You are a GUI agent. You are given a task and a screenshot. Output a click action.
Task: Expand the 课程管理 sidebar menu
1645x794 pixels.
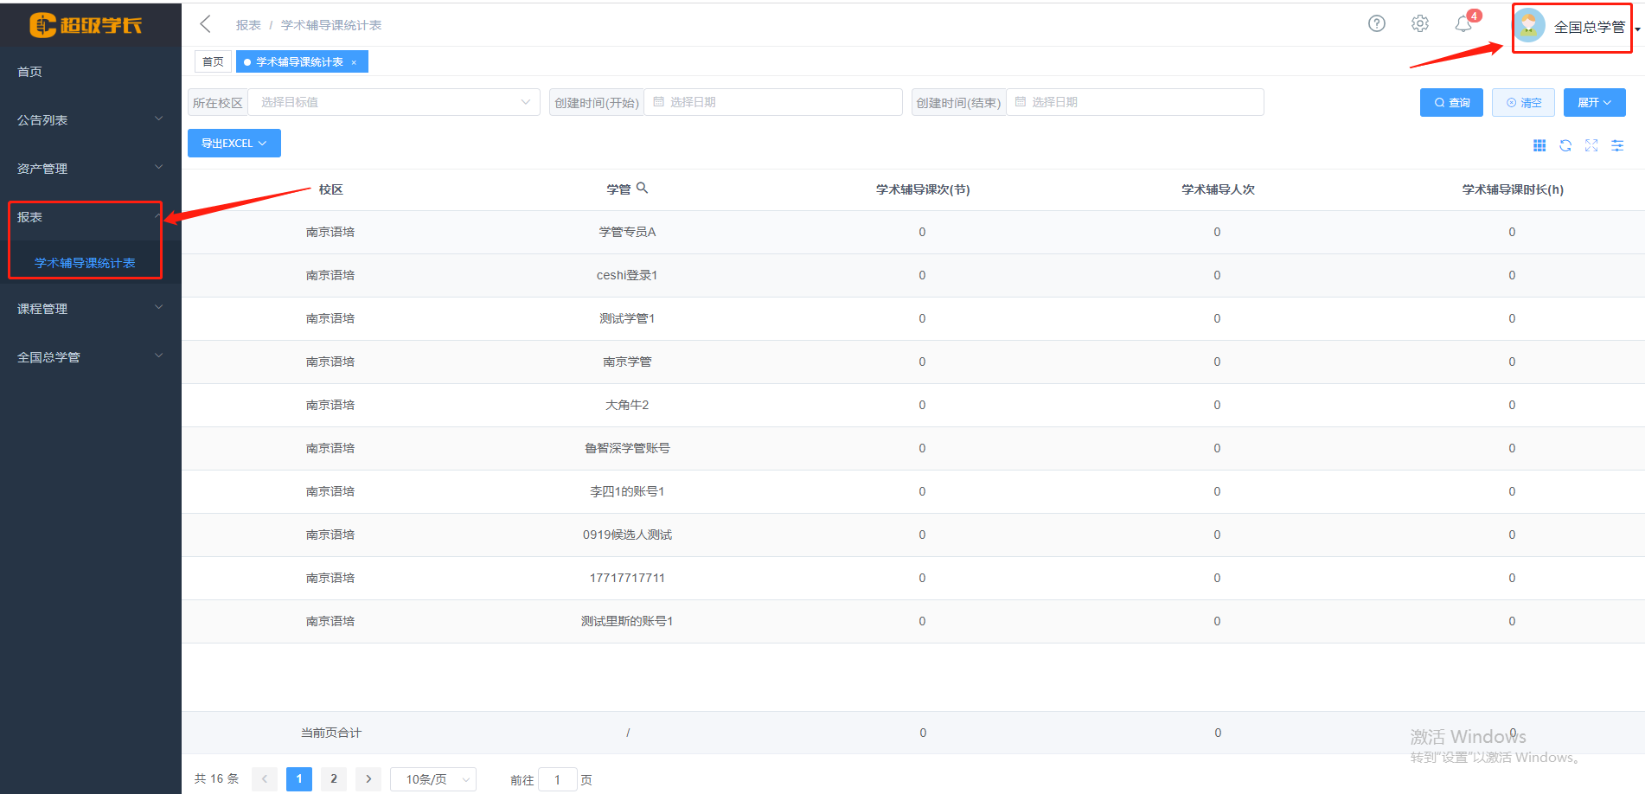tap(90, 309)
